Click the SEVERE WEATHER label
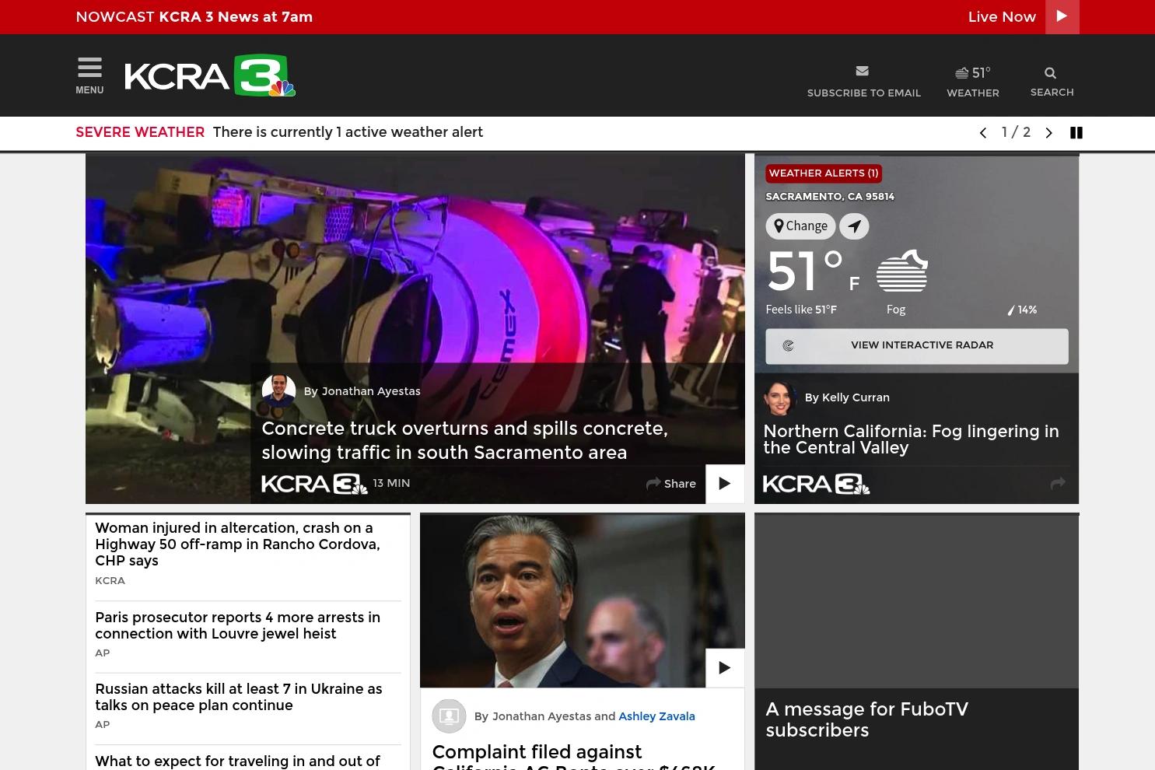The height and width of the screenshot is (770, 1155). coord(140,132)
